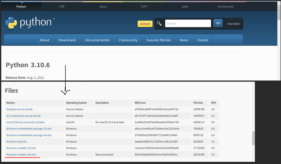Open the Community top tab

(x=226, y=7)
